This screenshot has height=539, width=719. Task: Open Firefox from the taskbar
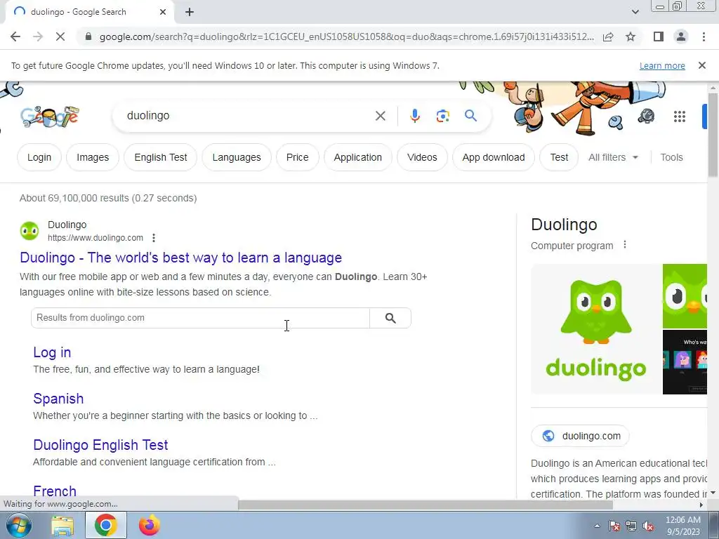[x=149, y=525]
